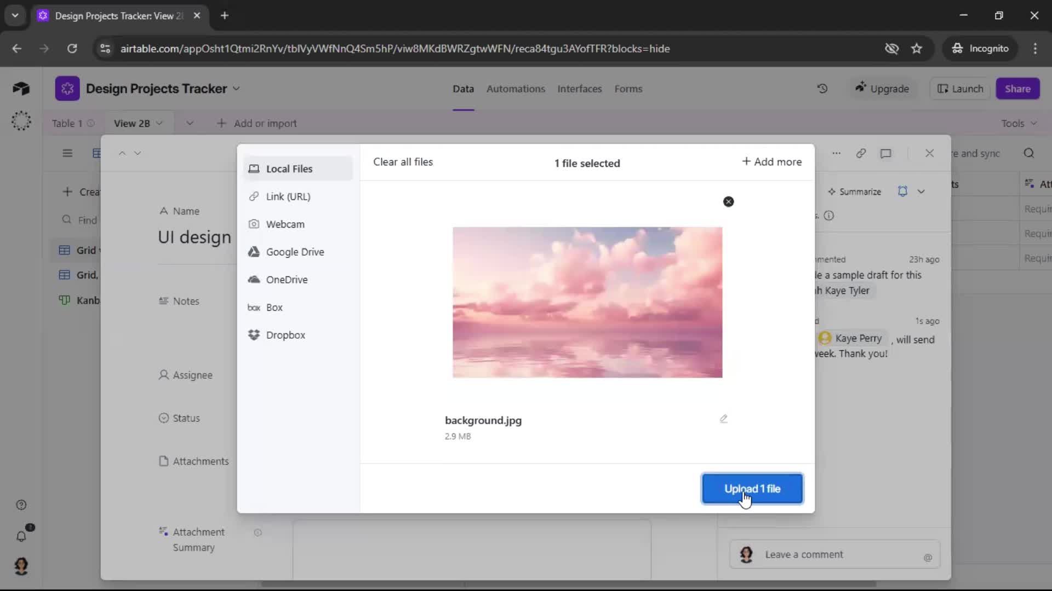The height and width of the screenshot is (591, 1052).
Task: Bookmark page with star icon
Action: coord(917,49)
